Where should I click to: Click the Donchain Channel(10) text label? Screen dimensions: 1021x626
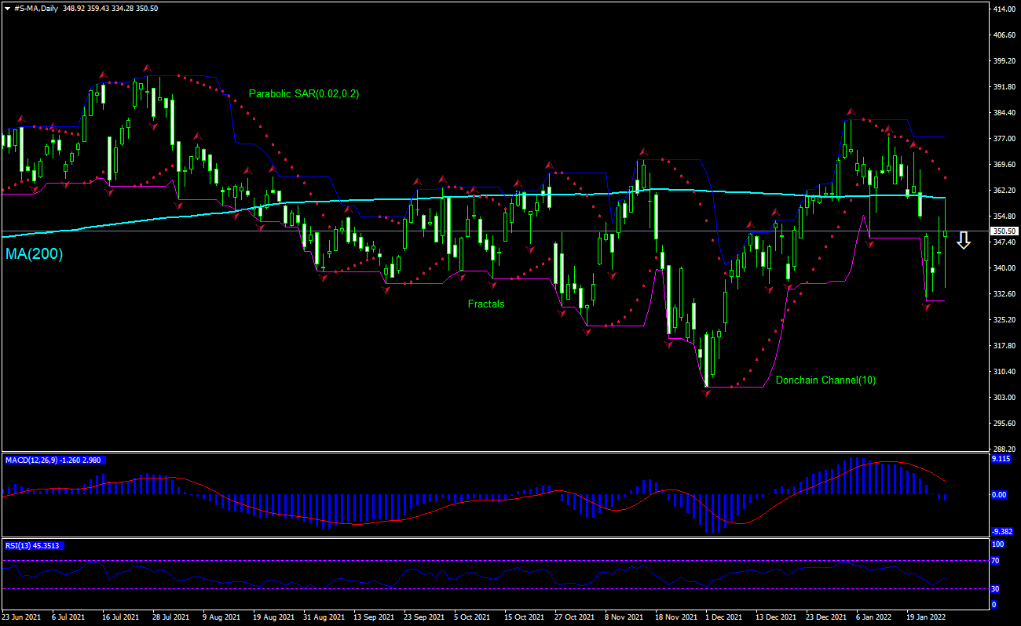(x=825, y=380)
